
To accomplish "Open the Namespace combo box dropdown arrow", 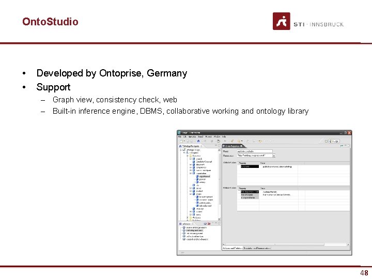I will click(274, 156).
